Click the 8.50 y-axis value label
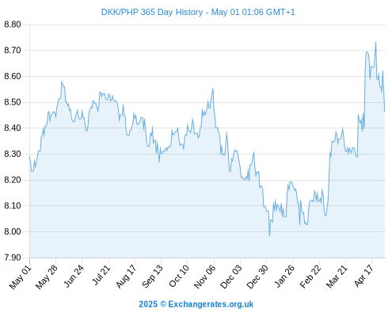Screen dimensions: 392x317 (13, 102)
